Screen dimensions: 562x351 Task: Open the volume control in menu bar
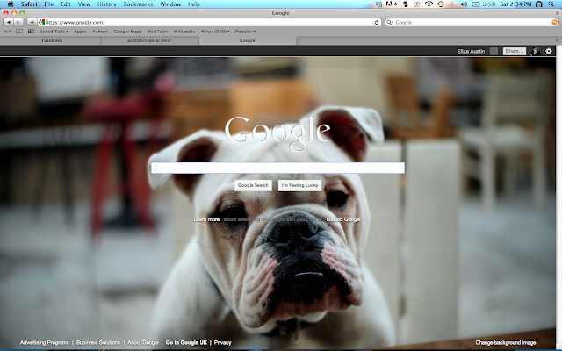point(464,4)
